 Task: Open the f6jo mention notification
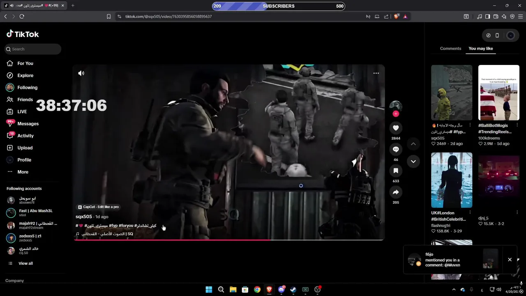[452, 260]
